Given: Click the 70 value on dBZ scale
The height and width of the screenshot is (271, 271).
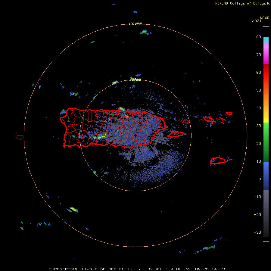Looking at the screenshot, I should click(259, 55).
